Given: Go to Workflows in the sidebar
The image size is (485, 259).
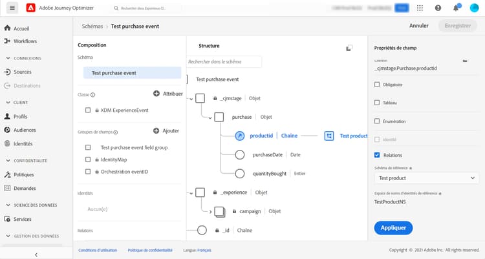Looking at the screenshot, I should [25, 41].
